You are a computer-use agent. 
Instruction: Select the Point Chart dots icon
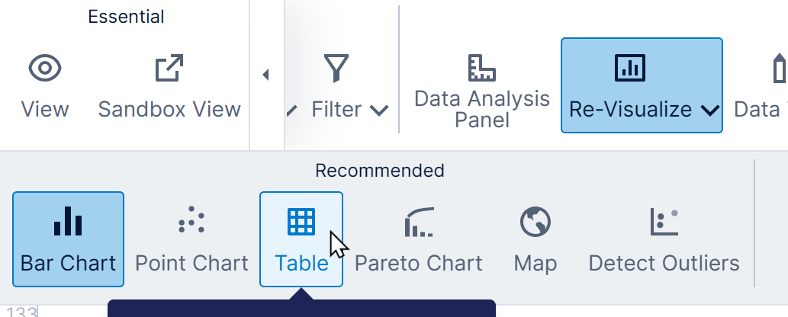[x=191, y=221]
